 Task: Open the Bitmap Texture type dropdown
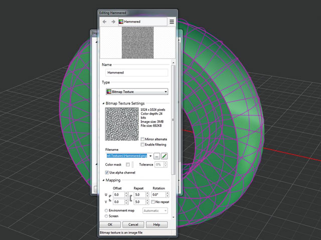(137, 91)
